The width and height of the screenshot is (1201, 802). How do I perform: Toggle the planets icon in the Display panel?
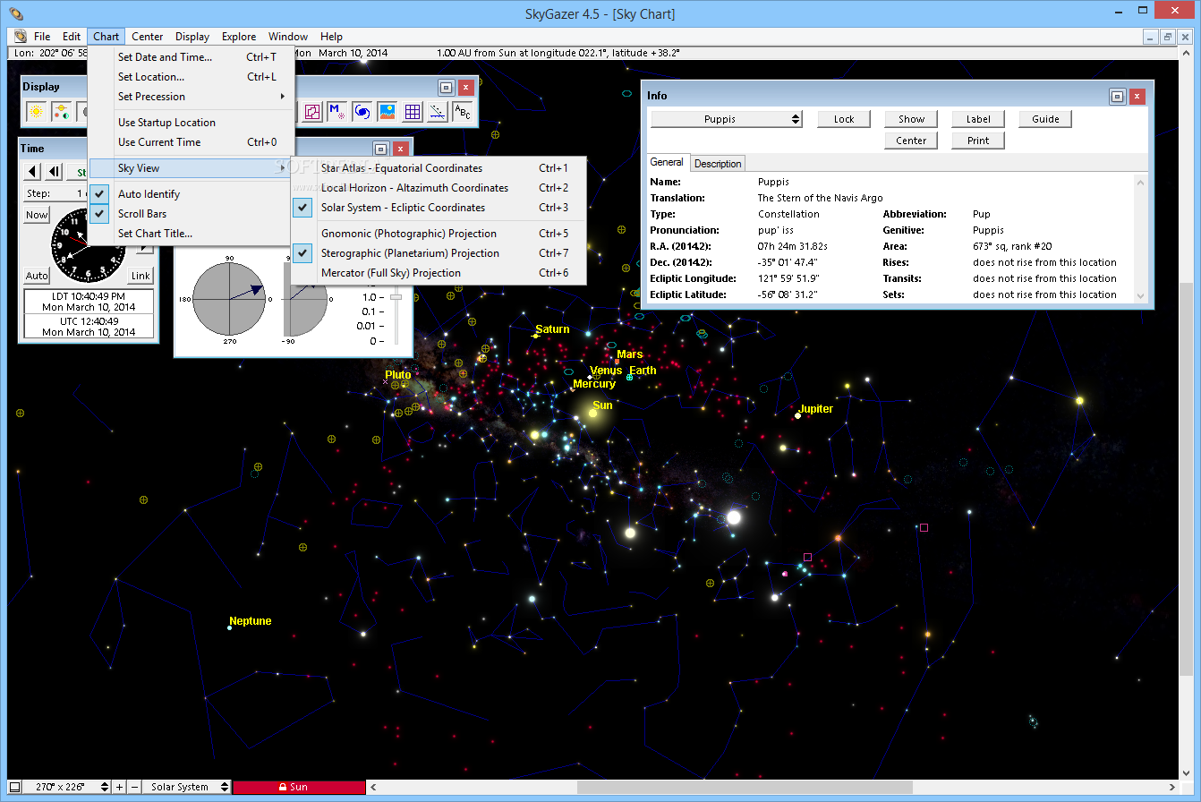pyautogui.click(x=62, y=112)
